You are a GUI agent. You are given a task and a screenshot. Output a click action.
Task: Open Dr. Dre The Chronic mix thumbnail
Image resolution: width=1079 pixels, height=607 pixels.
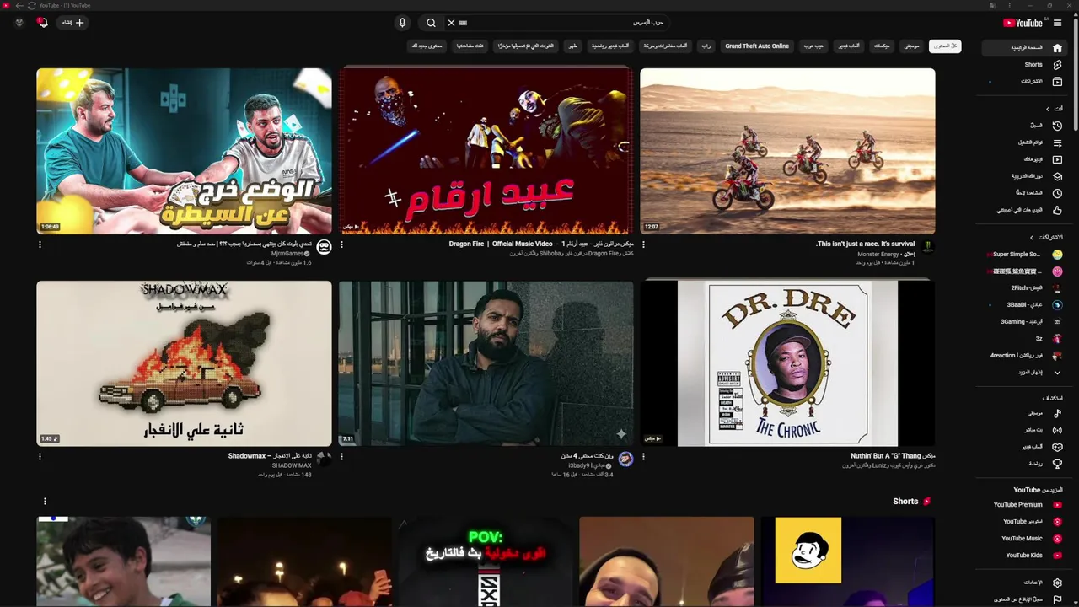coord(787,363)
